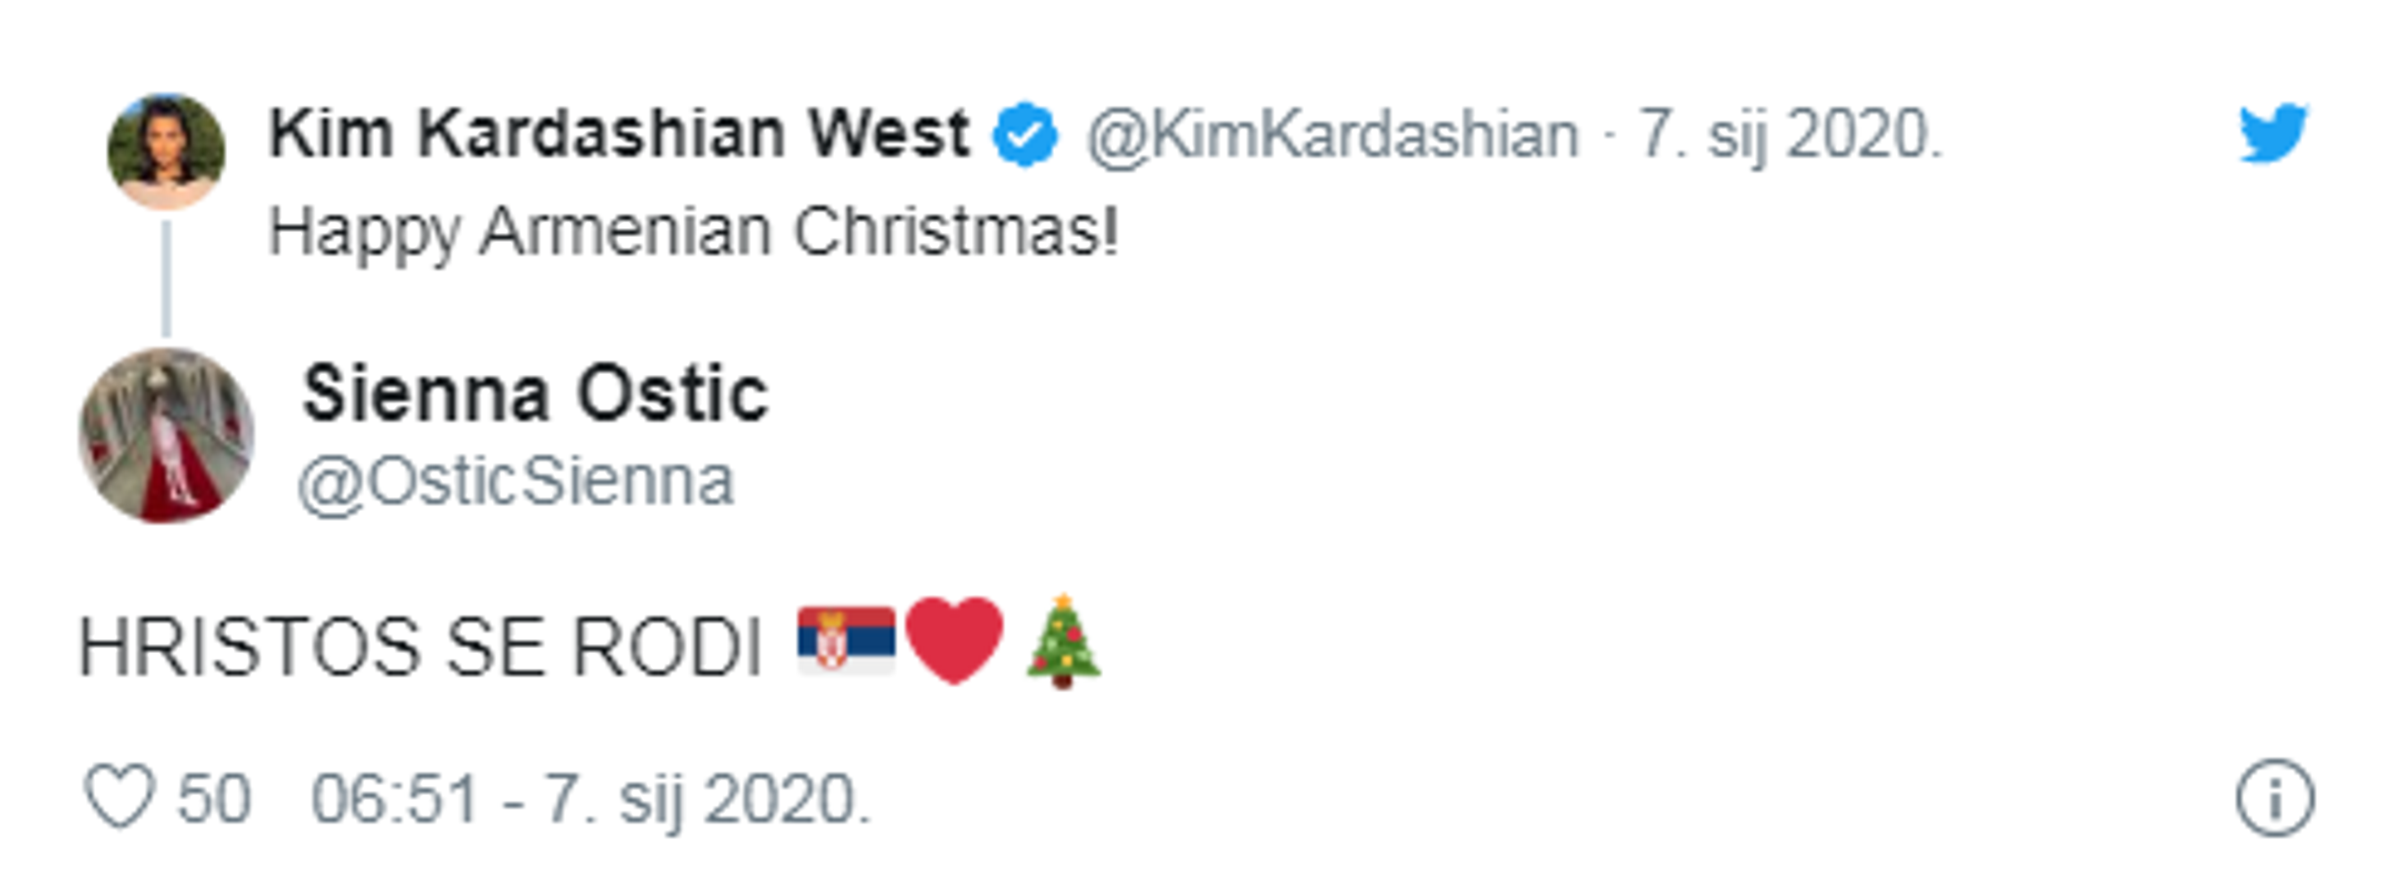Click the dot separator before the top date
The width and height of the screenshot is (2403, 886).
pos(1609,136)
